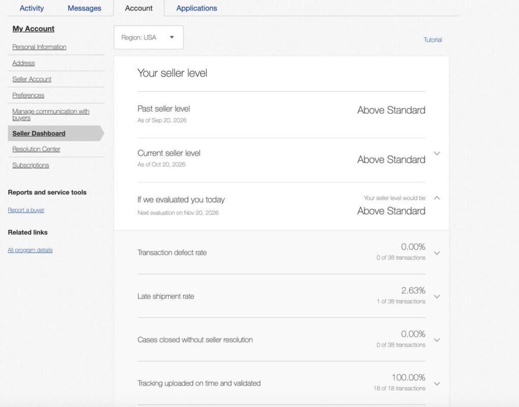The width and height of the screenshot is (519, 407).
Task: Go to Personal Information
Action: (x=39, y=47)
